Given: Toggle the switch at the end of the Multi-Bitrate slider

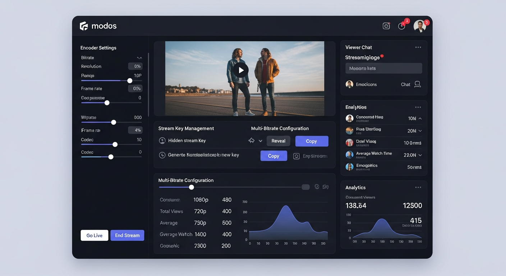Looking at the screenshot, I should pos(305,187).
